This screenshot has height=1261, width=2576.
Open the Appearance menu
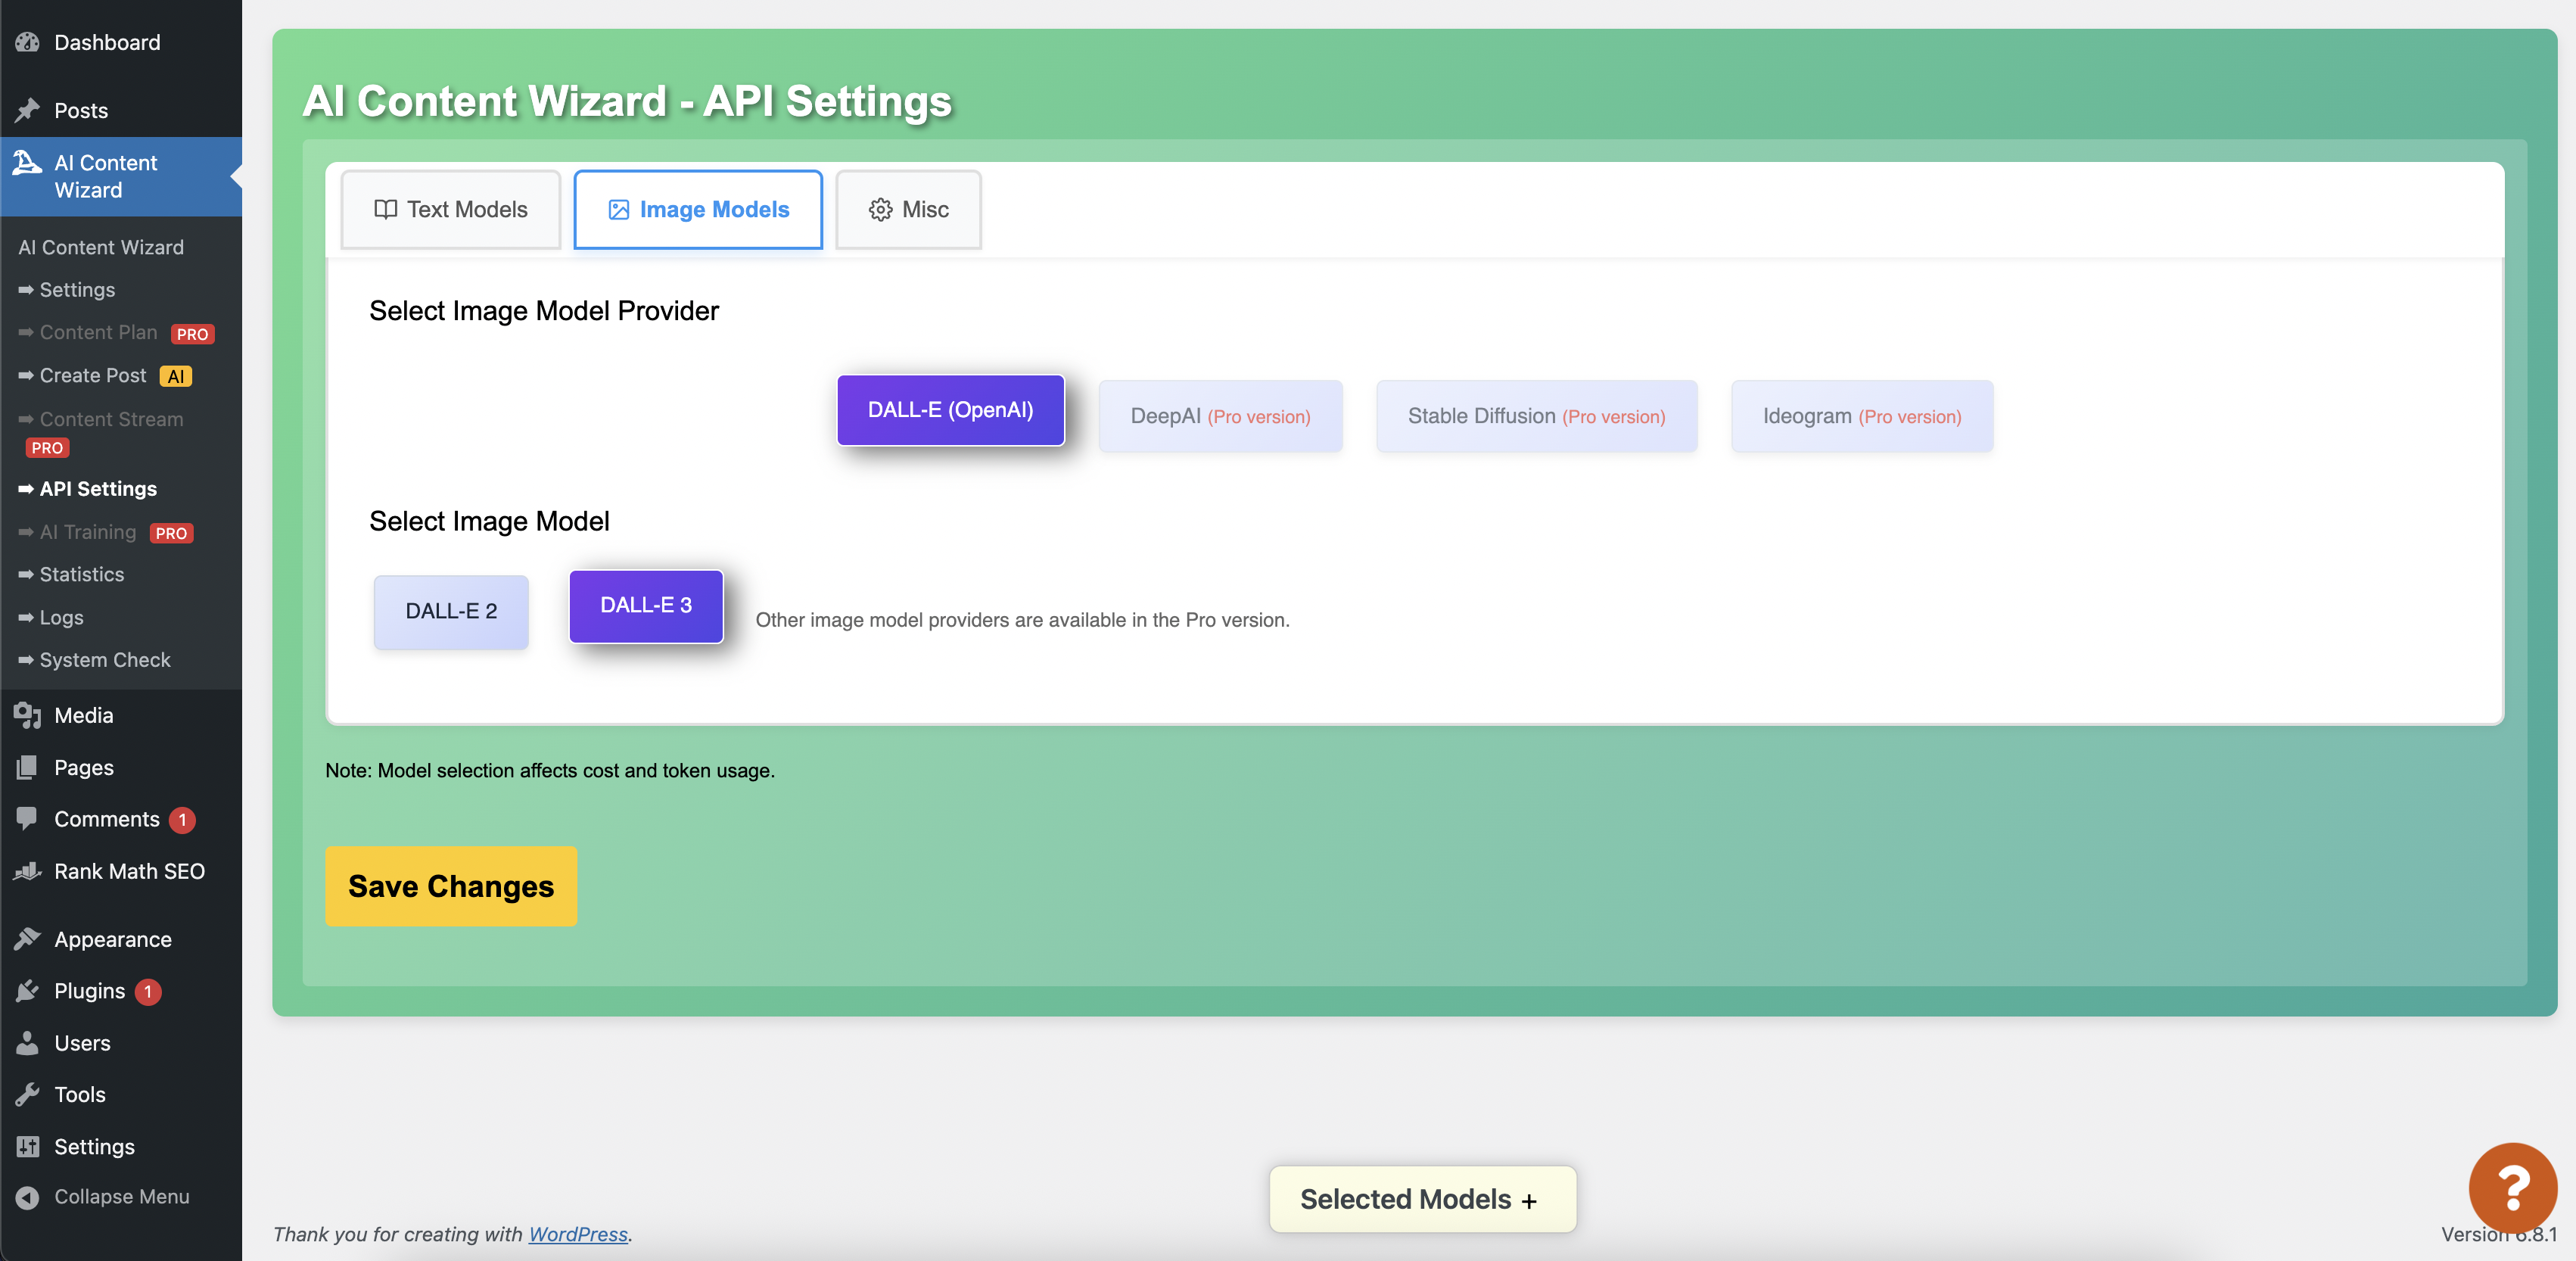[121, 939]
